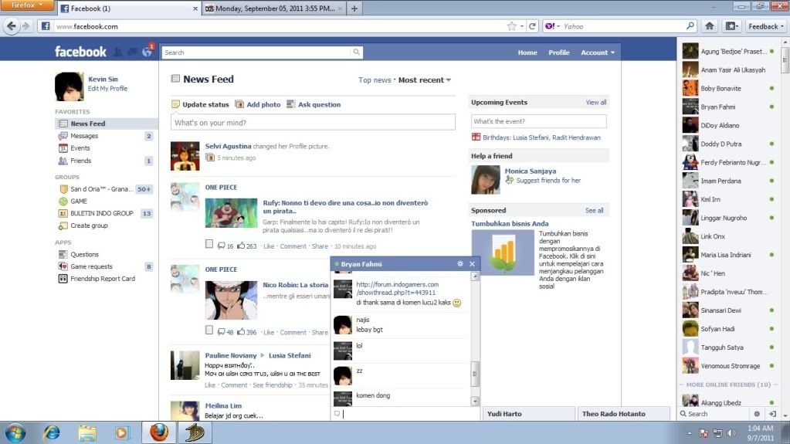Expand Most recent sort dropdown

pyautogui.click(x=425, y=80)
